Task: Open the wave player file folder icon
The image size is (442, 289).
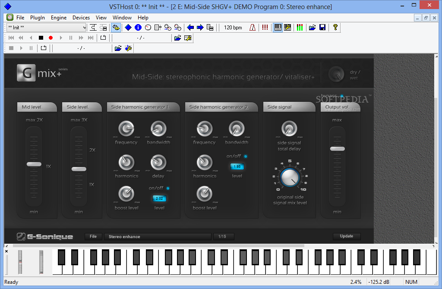Action: (x=177, y=38)
